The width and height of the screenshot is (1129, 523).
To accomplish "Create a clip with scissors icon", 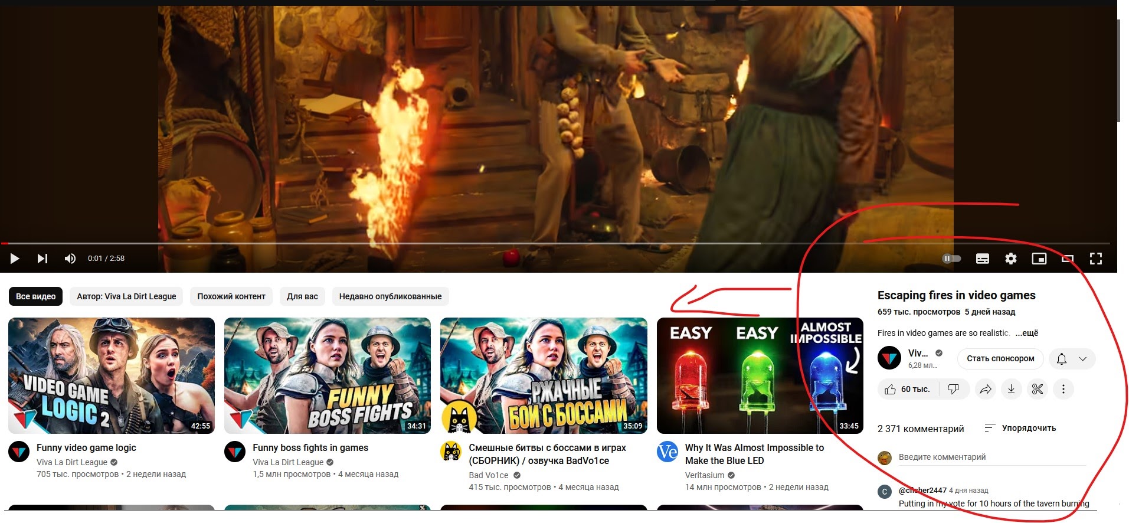I will [1038, 389].
